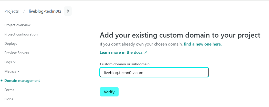Click the external-link arrow after docs text
Screen dimensions: 269x107
click(146, 52)
